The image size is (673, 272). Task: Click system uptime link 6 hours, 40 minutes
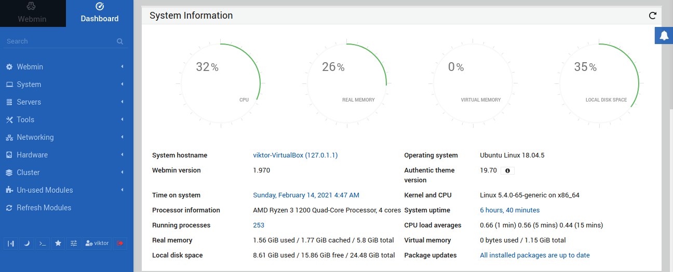509,210
